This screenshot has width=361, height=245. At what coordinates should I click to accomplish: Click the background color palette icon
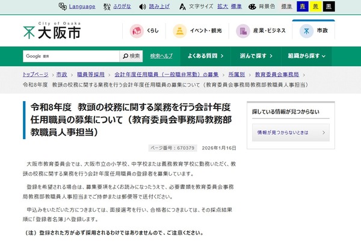[x=252, y=7]
